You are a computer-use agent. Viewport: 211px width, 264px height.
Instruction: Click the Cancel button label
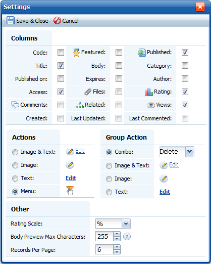click(70, 21)
